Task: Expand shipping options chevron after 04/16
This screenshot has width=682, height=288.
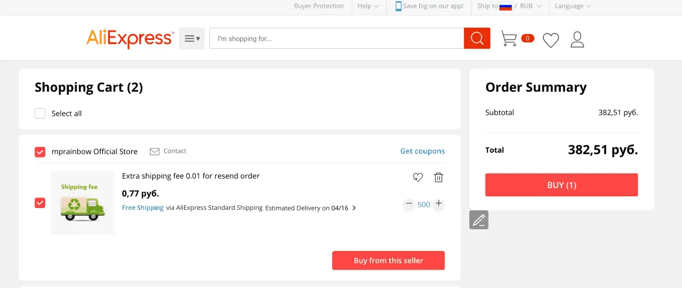Action: click(x=354, y=208)
